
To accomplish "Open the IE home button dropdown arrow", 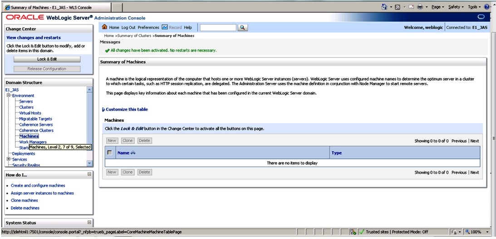I will point(391,7).
